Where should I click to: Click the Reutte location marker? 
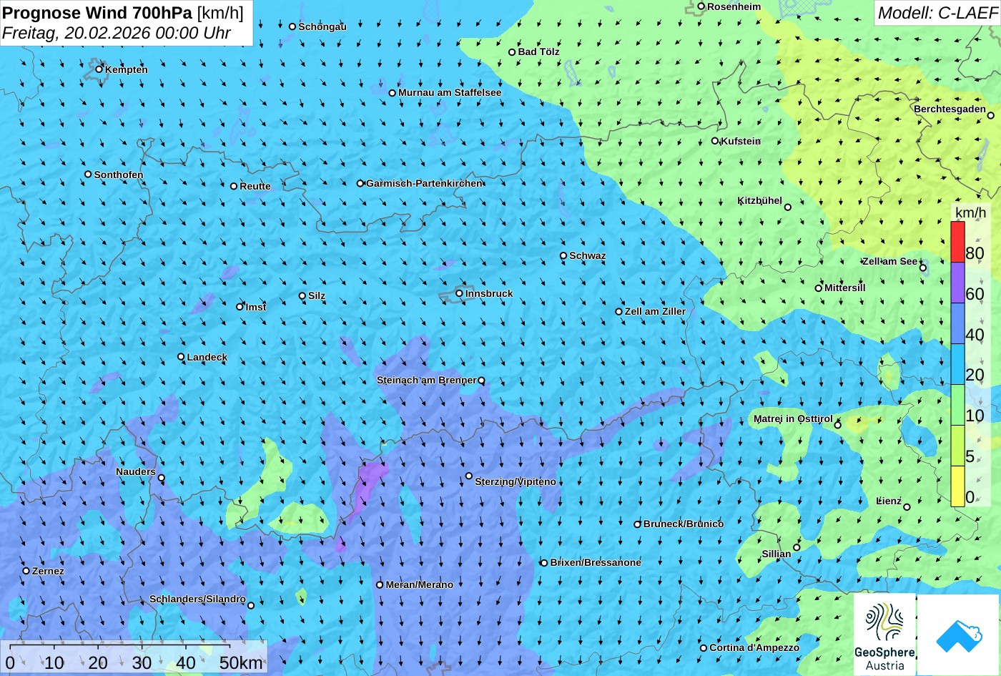234,186
